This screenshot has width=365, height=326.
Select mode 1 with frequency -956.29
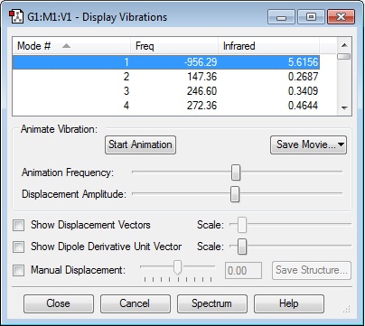(166, 62)
